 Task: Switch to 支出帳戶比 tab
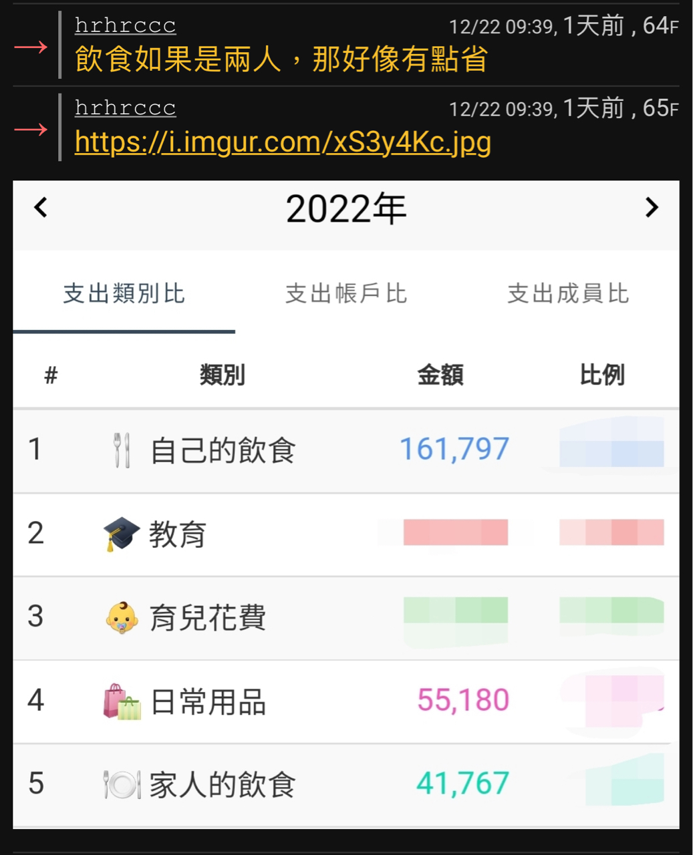coord(346,293)
